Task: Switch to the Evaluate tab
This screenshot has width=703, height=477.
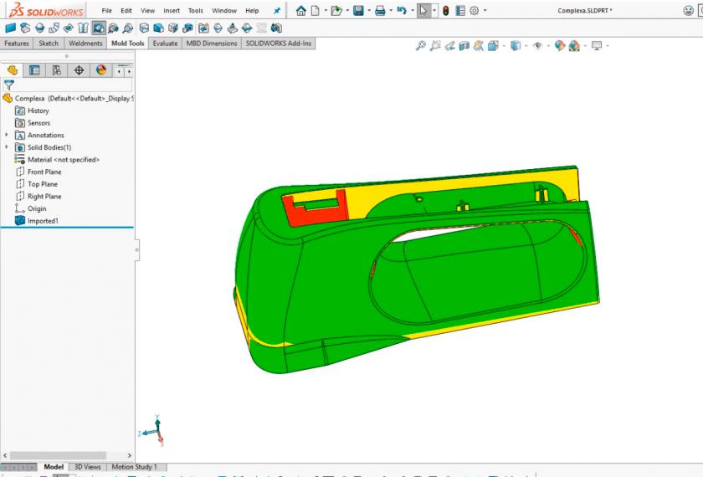Action: pos(165,44)
